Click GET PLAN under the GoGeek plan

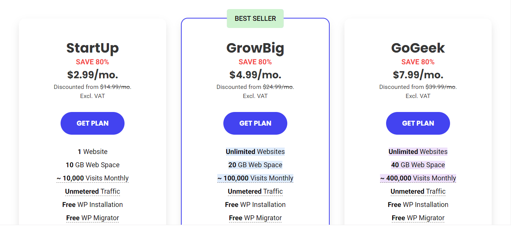418,123
